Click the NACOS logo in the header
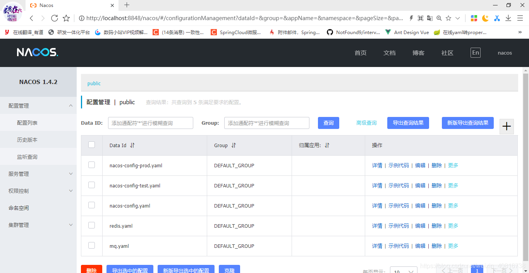The height and width of the screenshot is (273, 529). click(x=38, y=53)
